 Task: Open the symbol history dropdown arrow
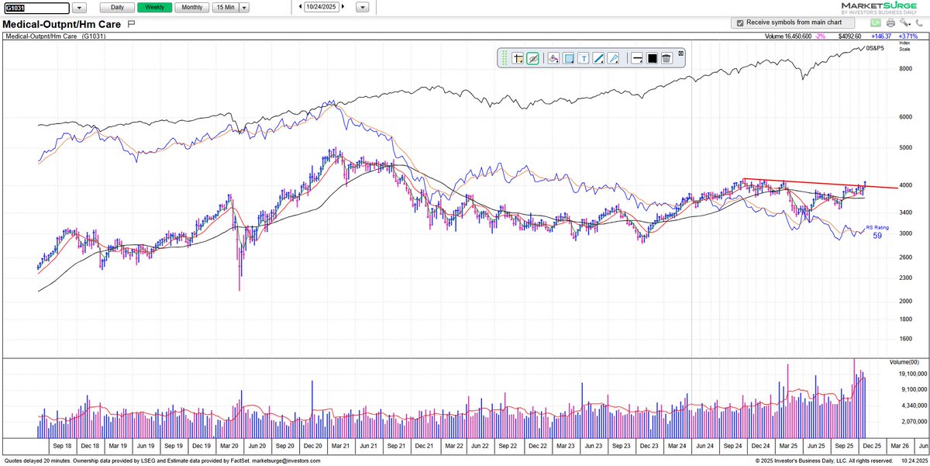tap(81, 8)
